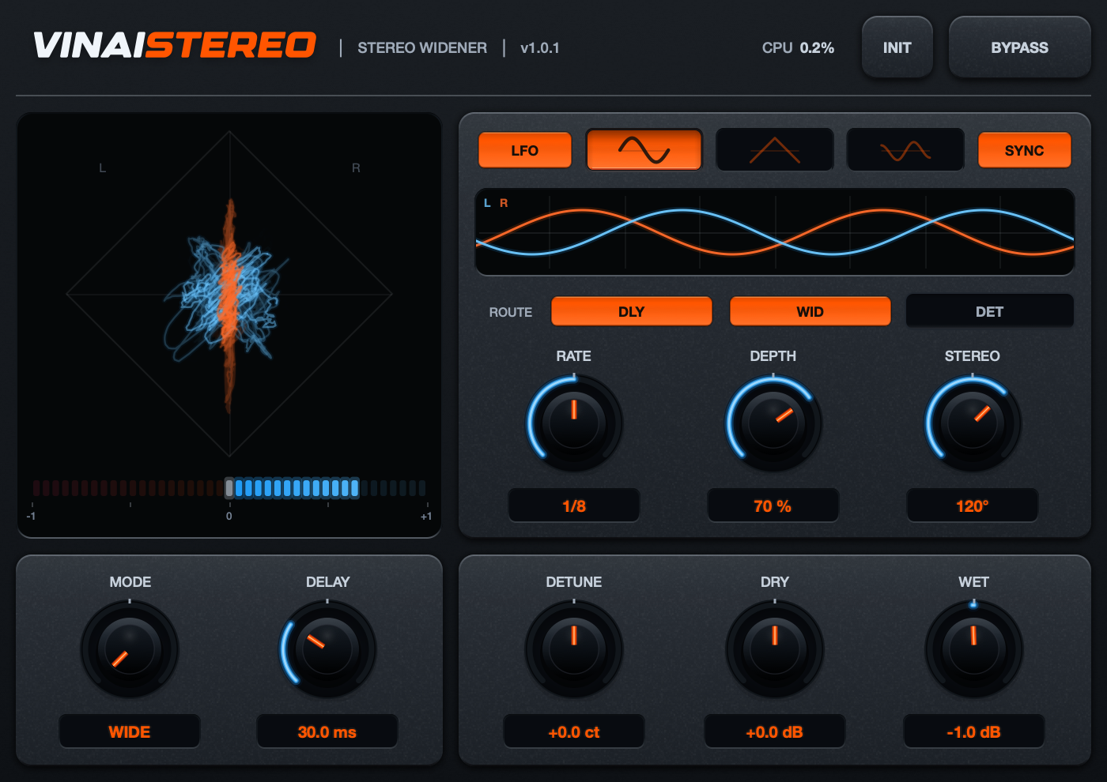Click the MODE knob
Screen dimensions: 1107x782
point(130,649)
